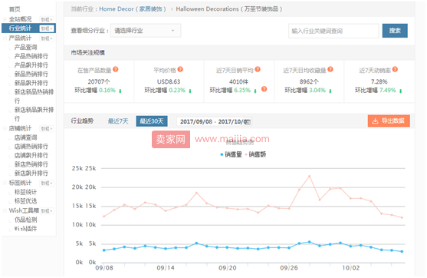Click the 搜索 search button
Screen dimensions: 427x278
point(395,31)
